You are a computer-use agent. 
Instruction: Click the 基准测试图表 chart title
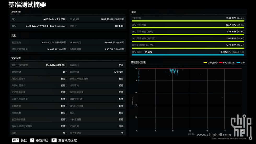[x=138, y=62]
